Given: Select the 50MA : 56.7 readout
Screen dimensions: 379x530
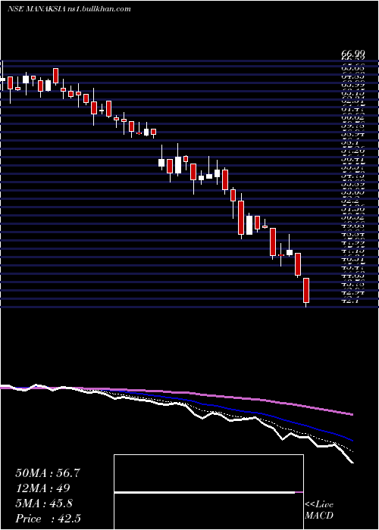Looking at the screenshot, I should coord(47,473).
